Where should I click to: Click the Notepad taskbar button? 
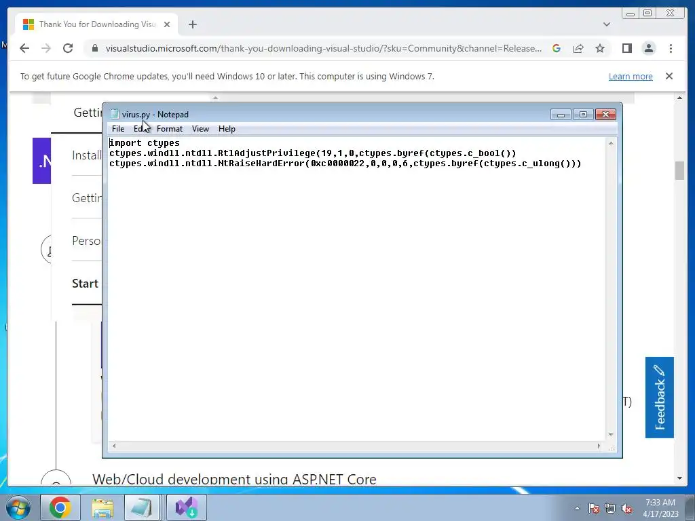[x=143, y=507]
